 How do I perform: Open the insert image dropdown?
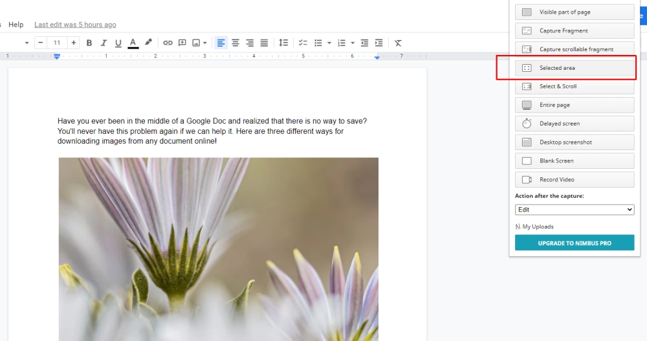click(199, 43)
